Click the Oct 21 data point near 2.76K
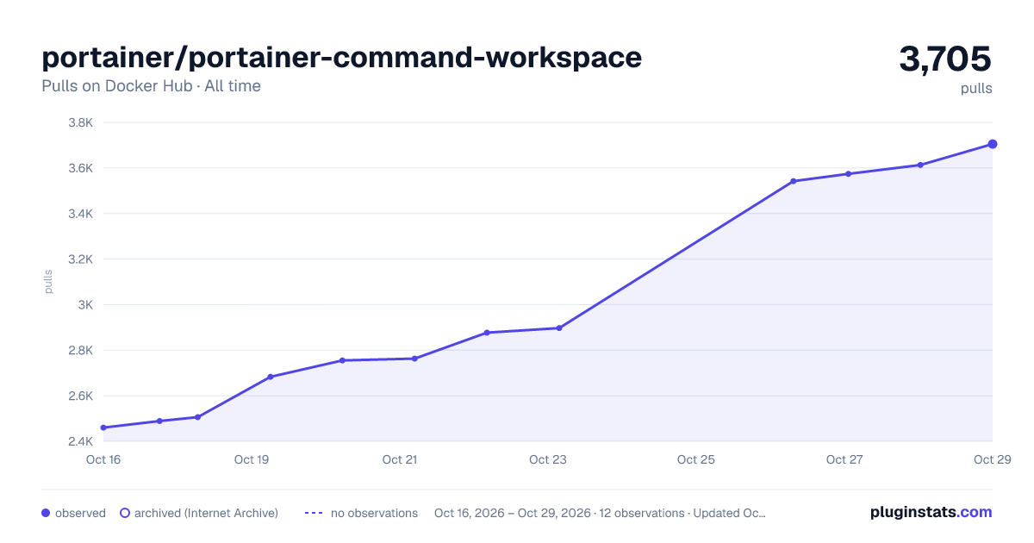 414,359
